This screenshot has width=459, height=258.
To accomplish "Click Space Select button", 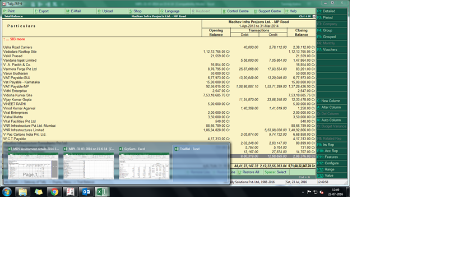I will pyautogui.click(x=276, y=172).
